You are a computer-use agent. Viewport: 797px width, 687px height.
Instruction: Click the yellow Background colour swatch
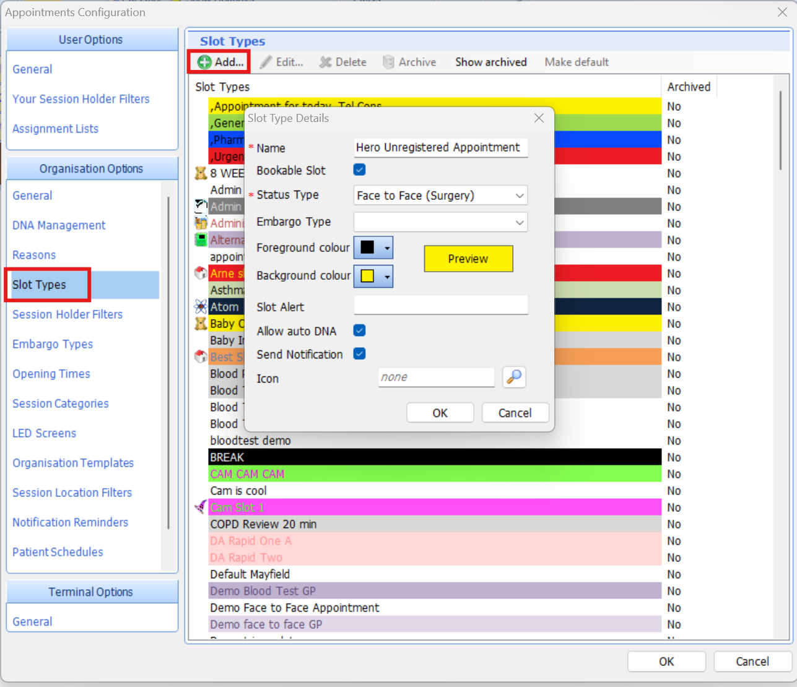click(367, 276)
